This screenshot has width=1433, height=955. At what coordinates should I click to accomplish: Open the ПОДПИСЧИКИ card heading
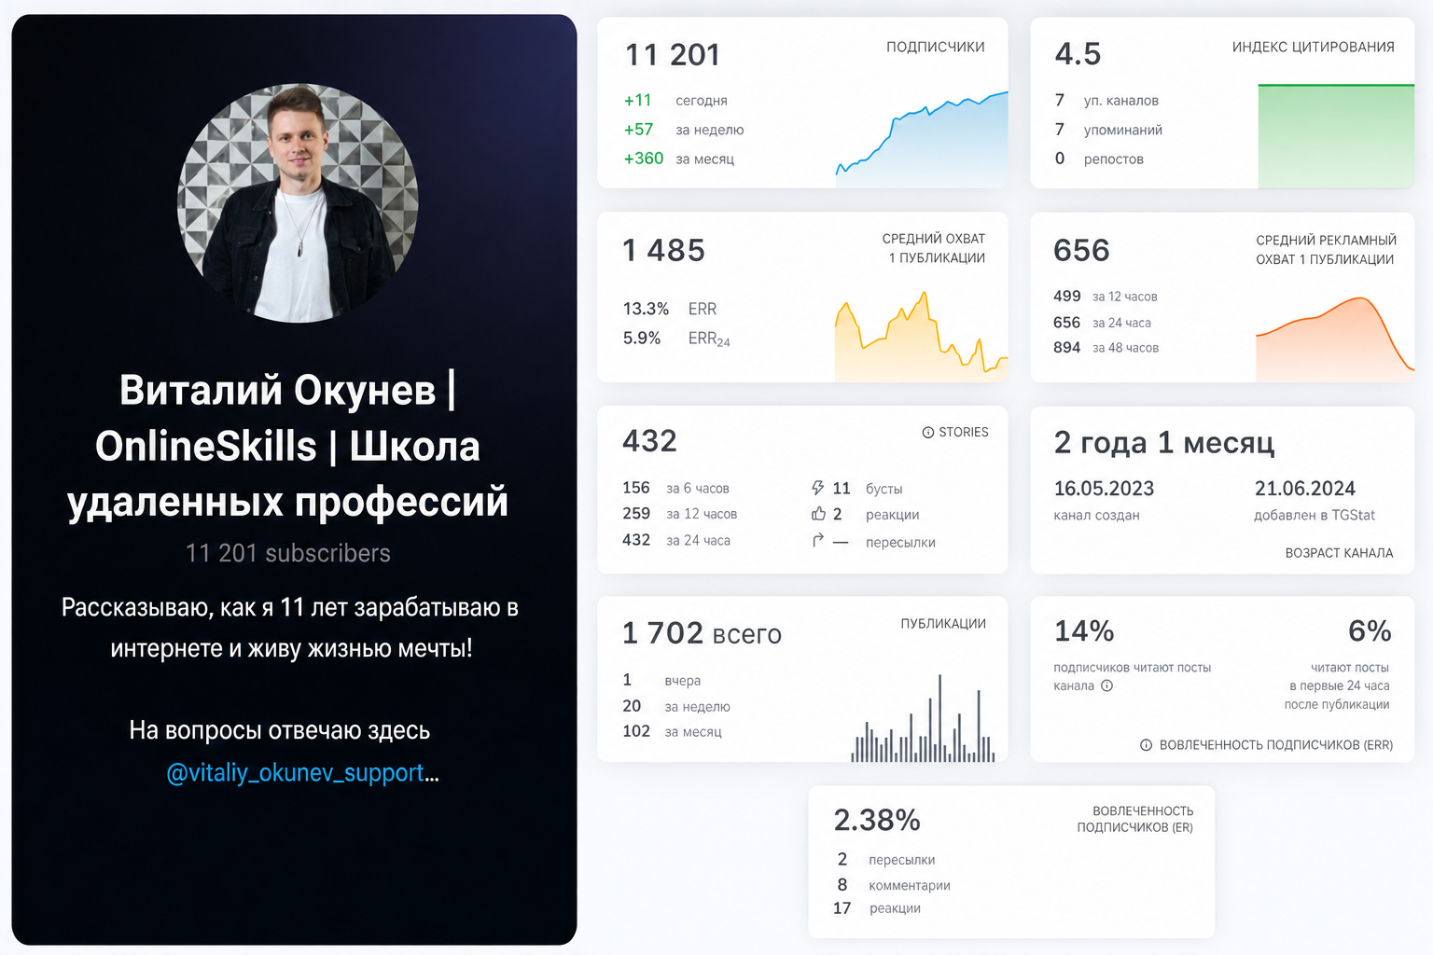tap(936, 47)
